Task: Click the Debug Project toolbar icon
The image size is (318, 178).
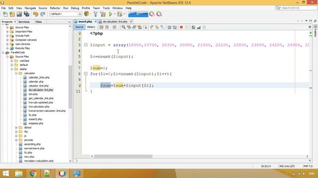Action: point(120,14)
